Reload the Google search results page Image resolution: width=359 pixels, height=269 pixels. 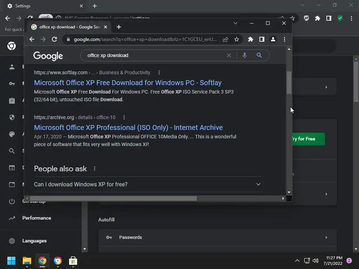[x=54, y=39]
